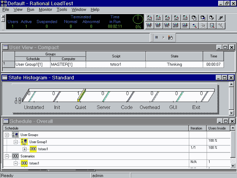Collapse the User Group1 node

[16, 142]
